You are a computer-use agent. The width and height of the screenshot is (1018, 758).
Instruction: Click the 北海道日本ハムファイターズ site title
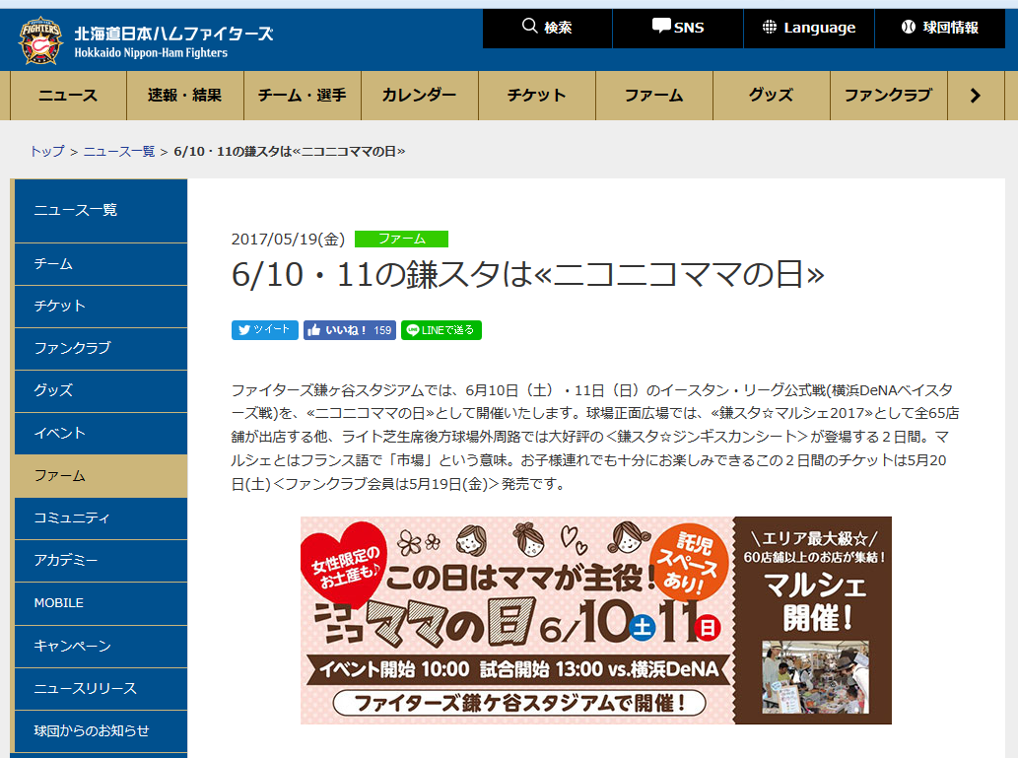[173, 34]
